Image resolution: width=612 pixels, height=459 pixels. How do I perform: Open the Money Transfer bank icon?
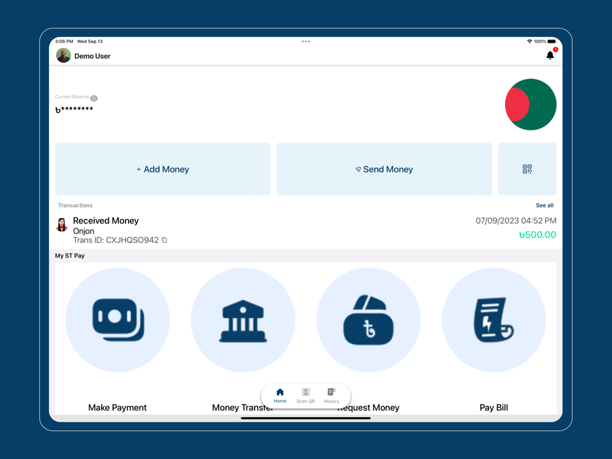243,319
